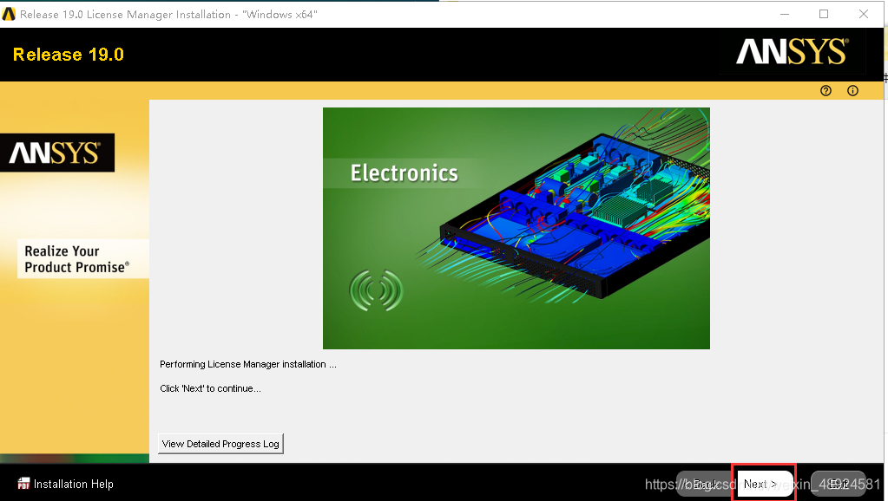Click the green circular signal icon in banner
The width and height of the screenshot is (888, 501).
376,290
